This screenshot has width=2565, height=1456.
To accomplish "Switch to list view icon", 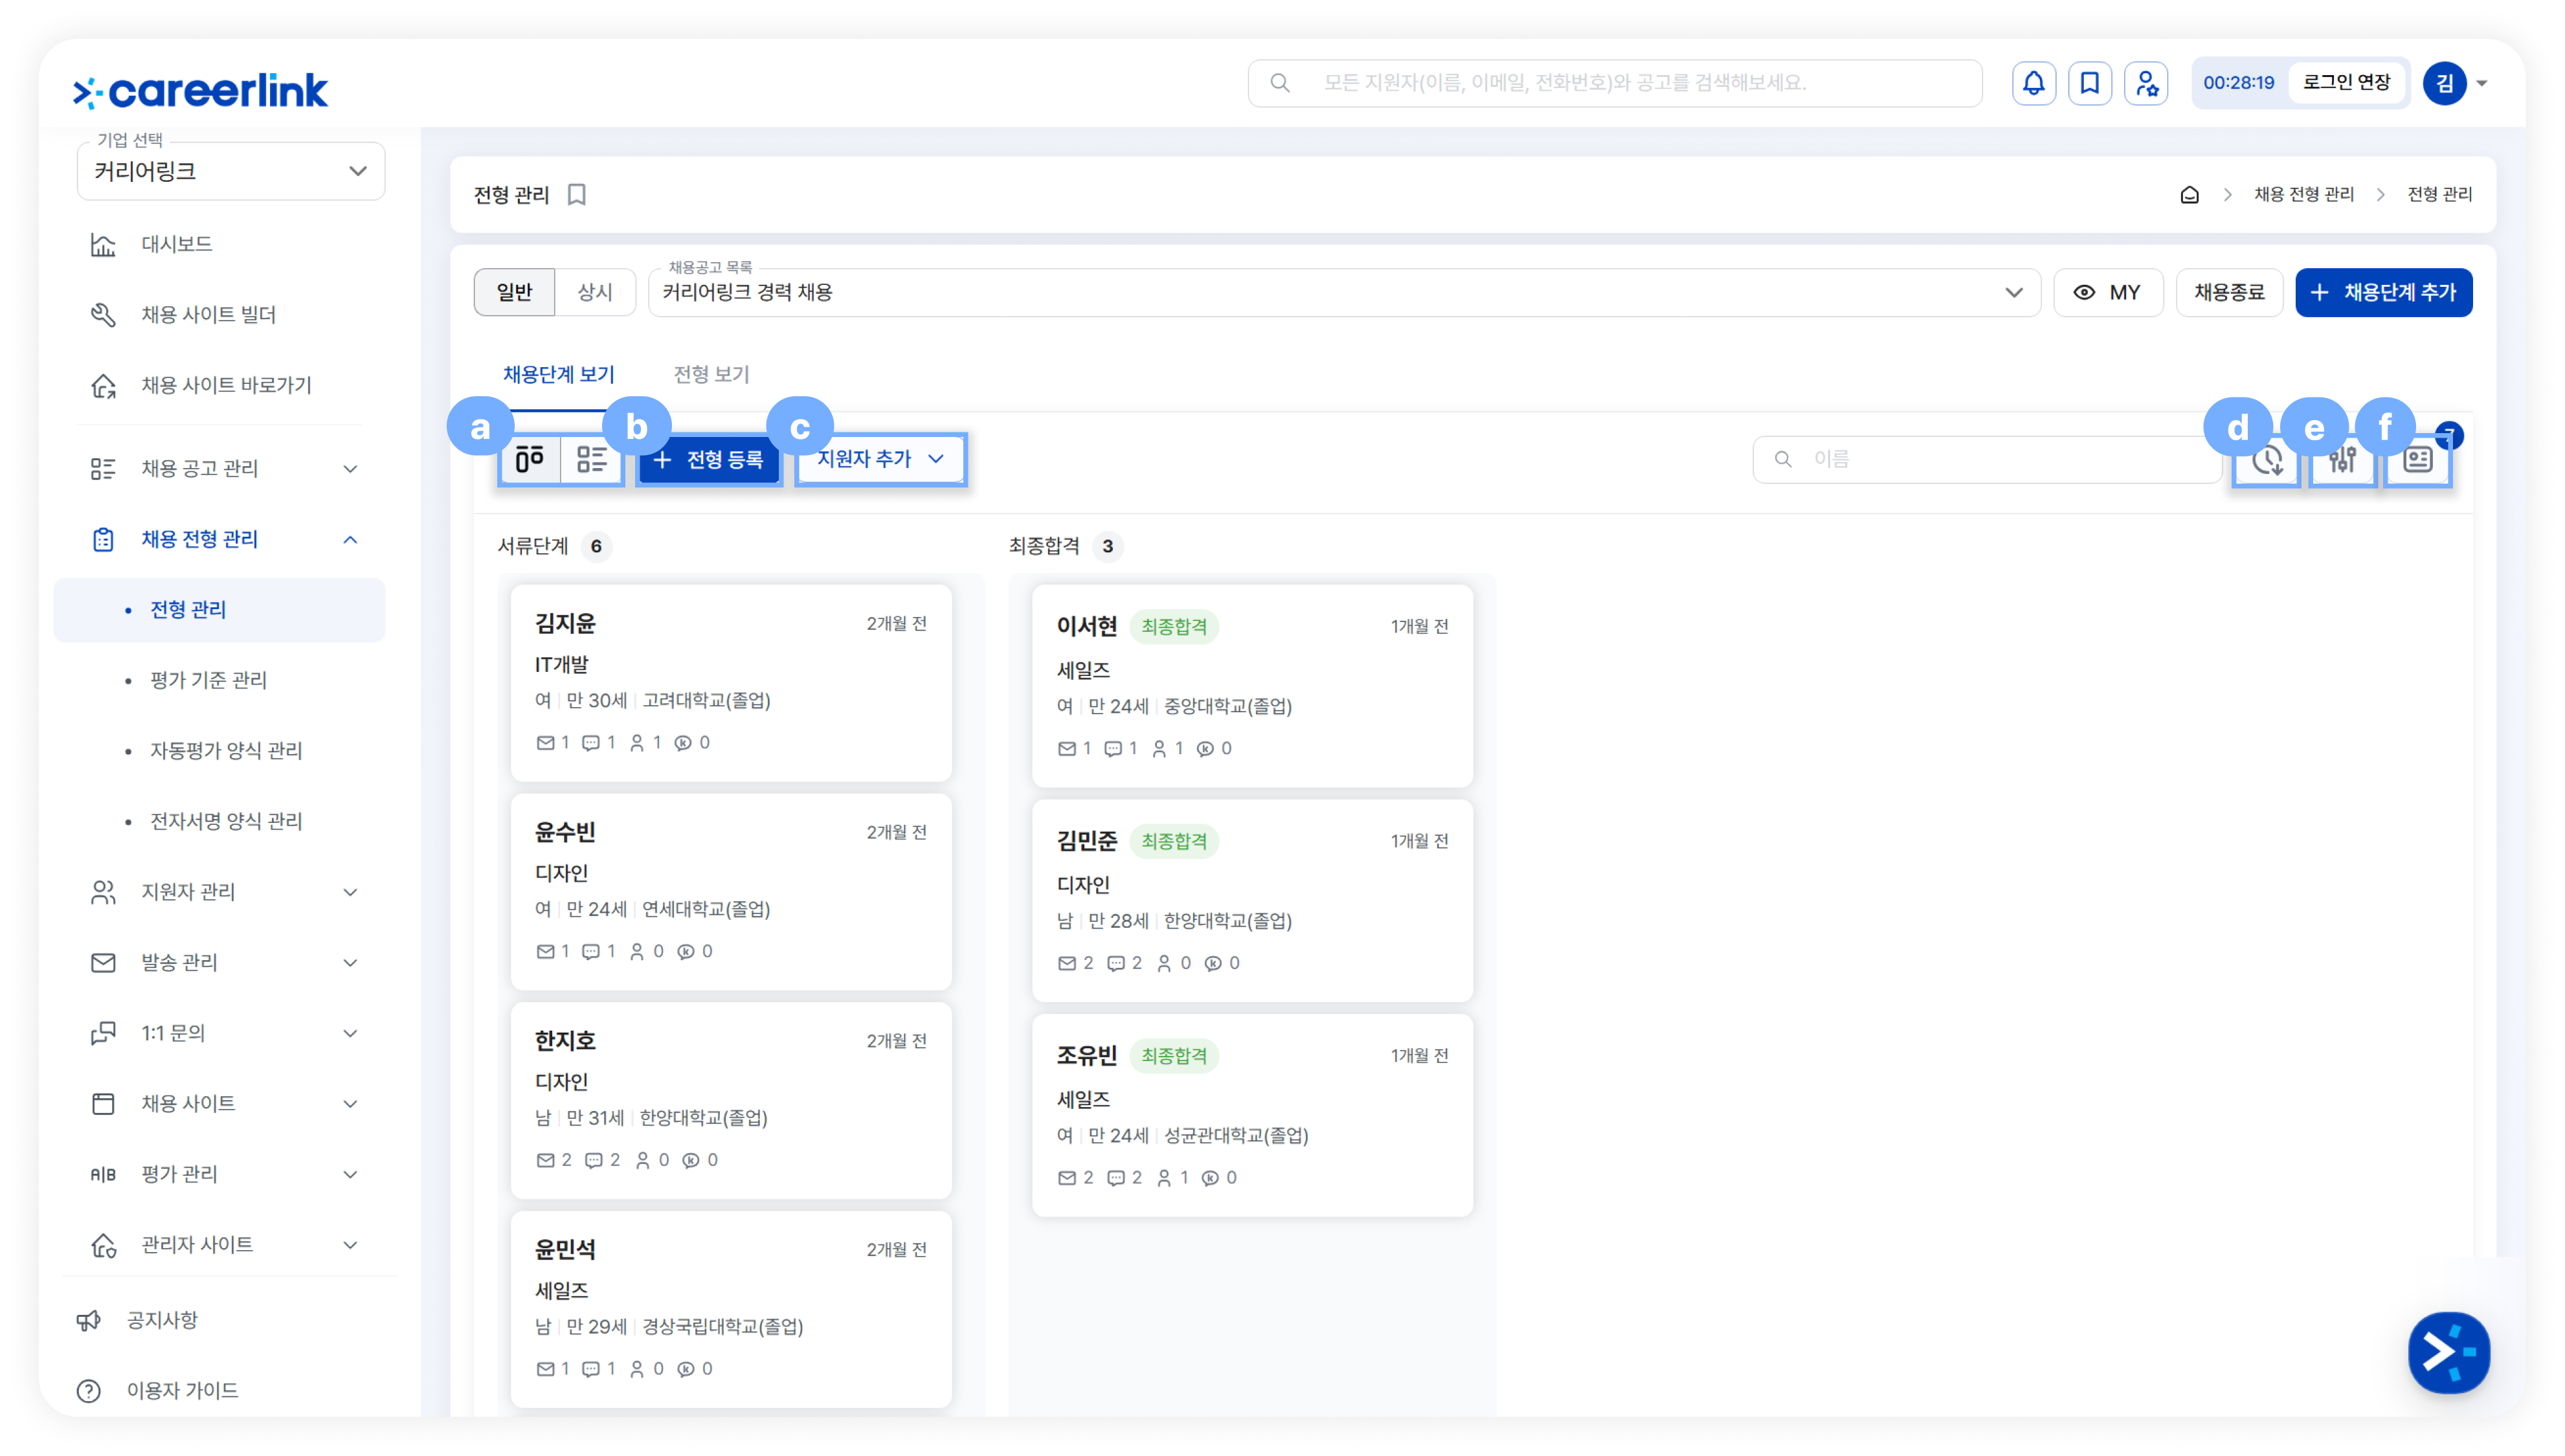I will tap(591, 459).
